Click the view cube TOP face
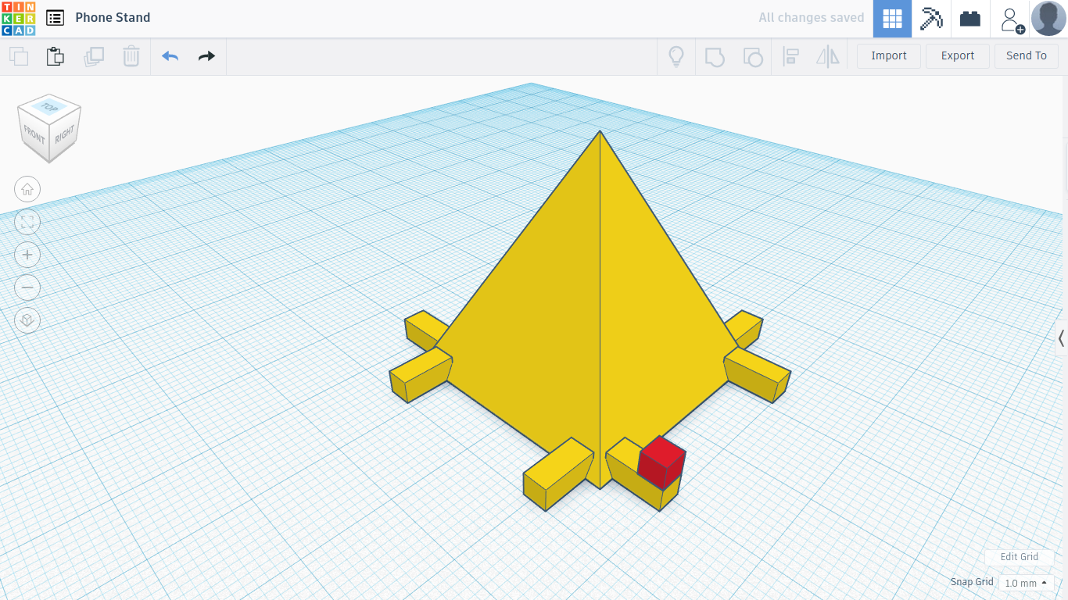The width and height of the screenshot is (1068, 600). pyautogui.click(x=50, y=107)
